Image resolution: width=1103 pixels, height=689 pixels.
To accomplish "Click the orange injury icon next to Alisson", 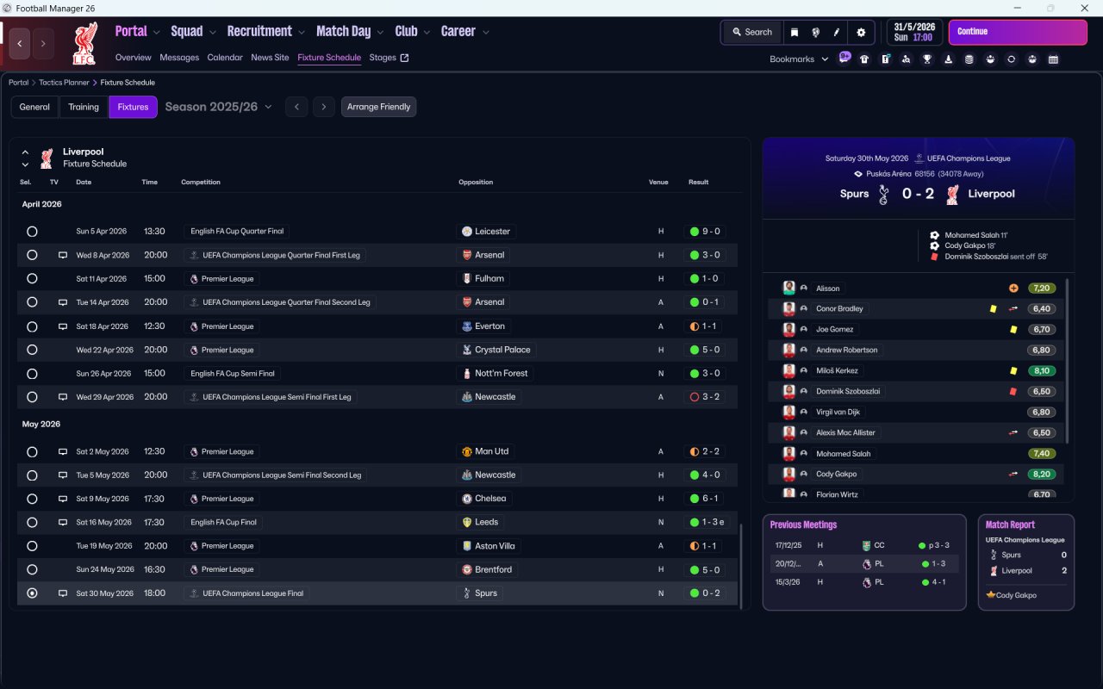I will click(x=1013, y=289).
